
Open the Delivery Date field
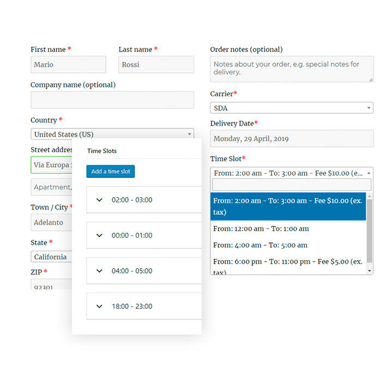292,139
